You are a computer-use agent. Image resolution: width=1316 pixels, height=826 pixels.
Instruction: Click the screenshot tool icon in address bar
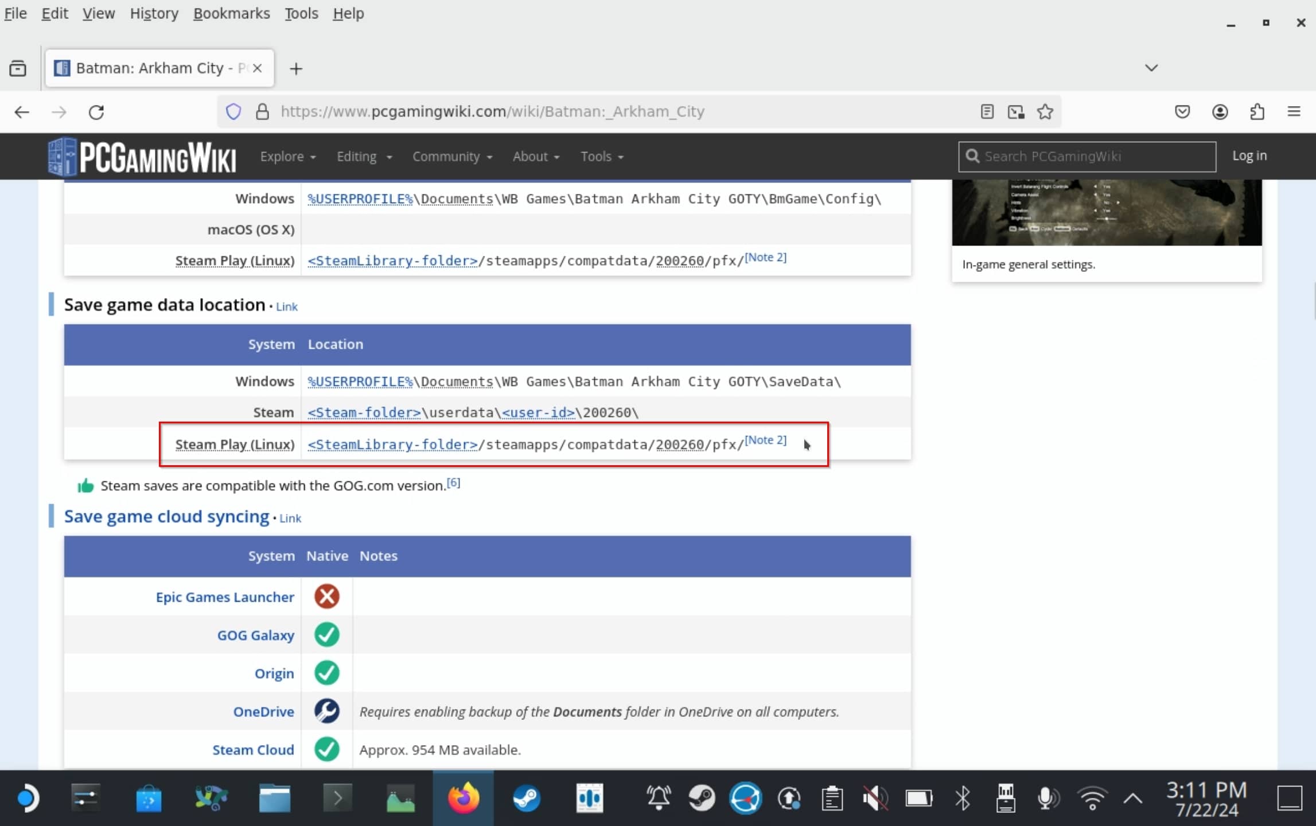tap(1015, 111)
